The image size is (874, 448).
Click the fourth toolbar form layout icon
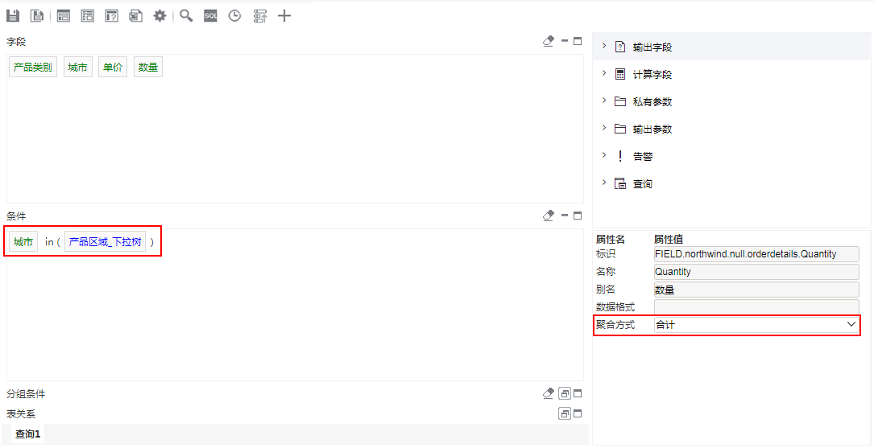tap(88, 15)
